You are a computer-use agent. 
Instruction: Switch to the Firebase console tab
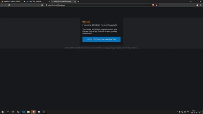[x=12, y=2]
